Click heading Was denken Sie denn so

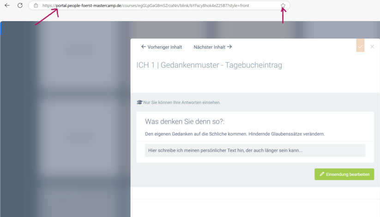[x=187, y=122]
